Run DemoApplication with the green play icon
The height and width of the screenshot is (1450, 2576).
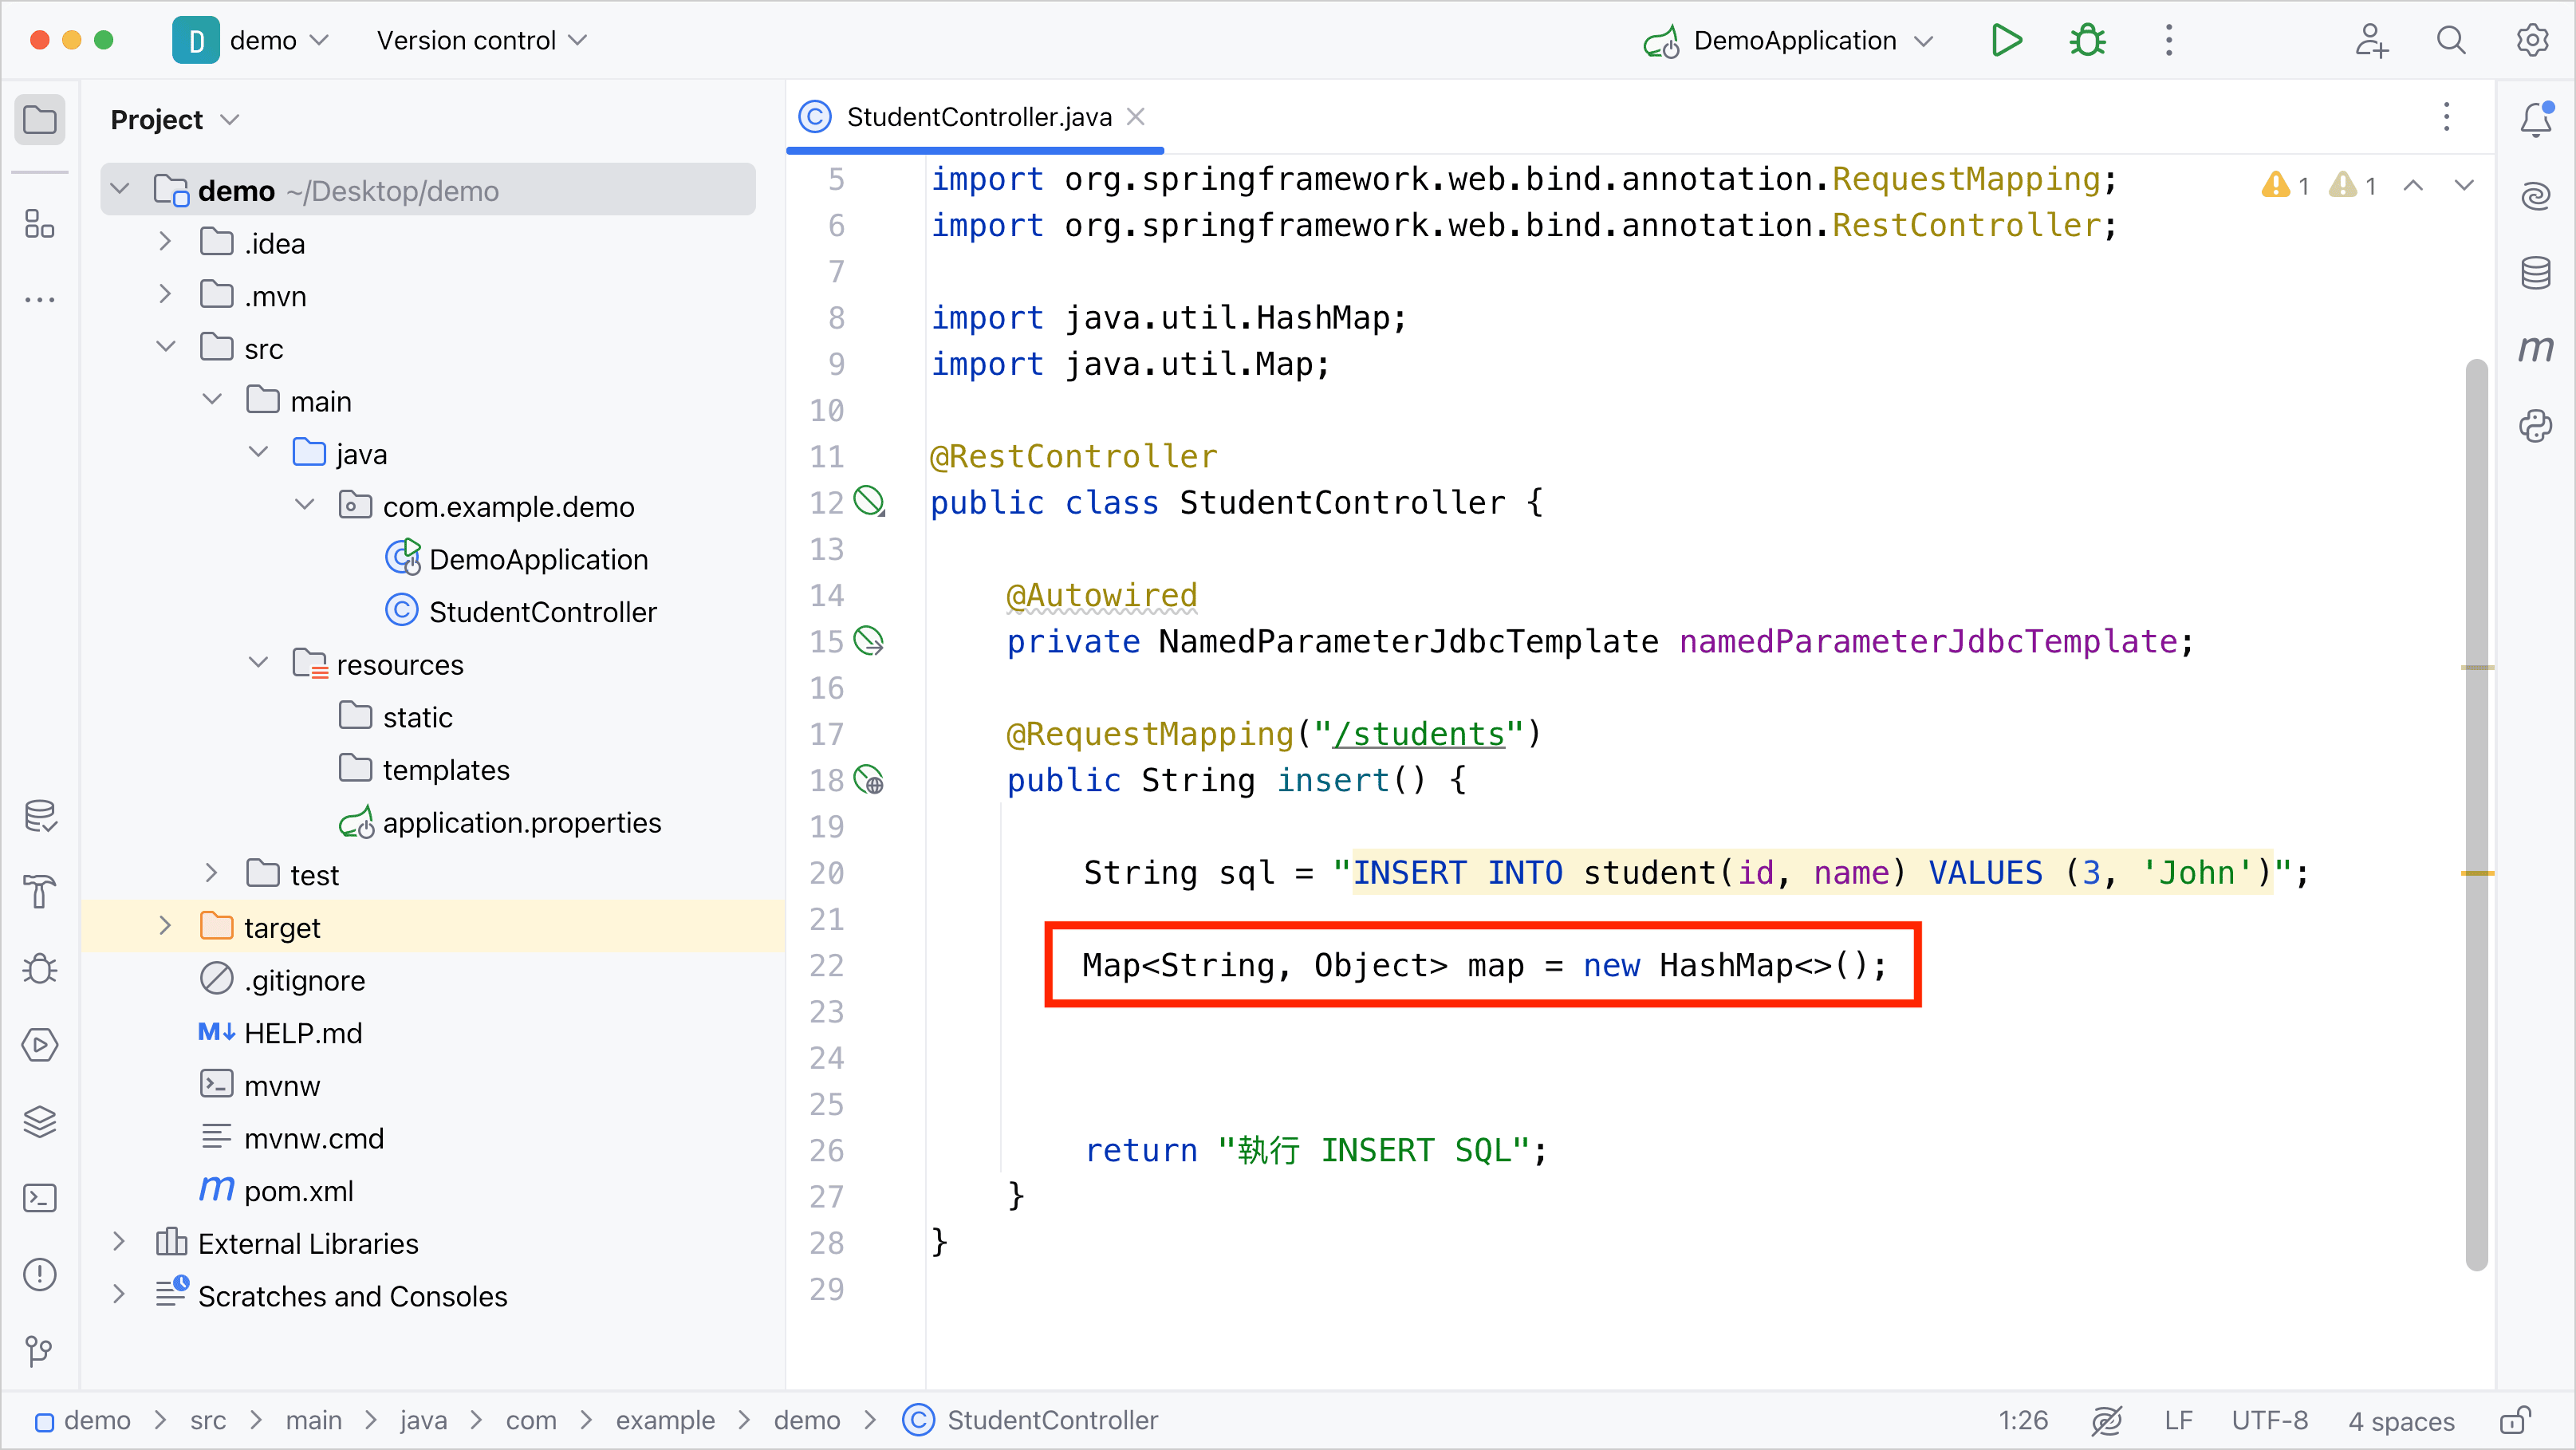click(2006, 41)
